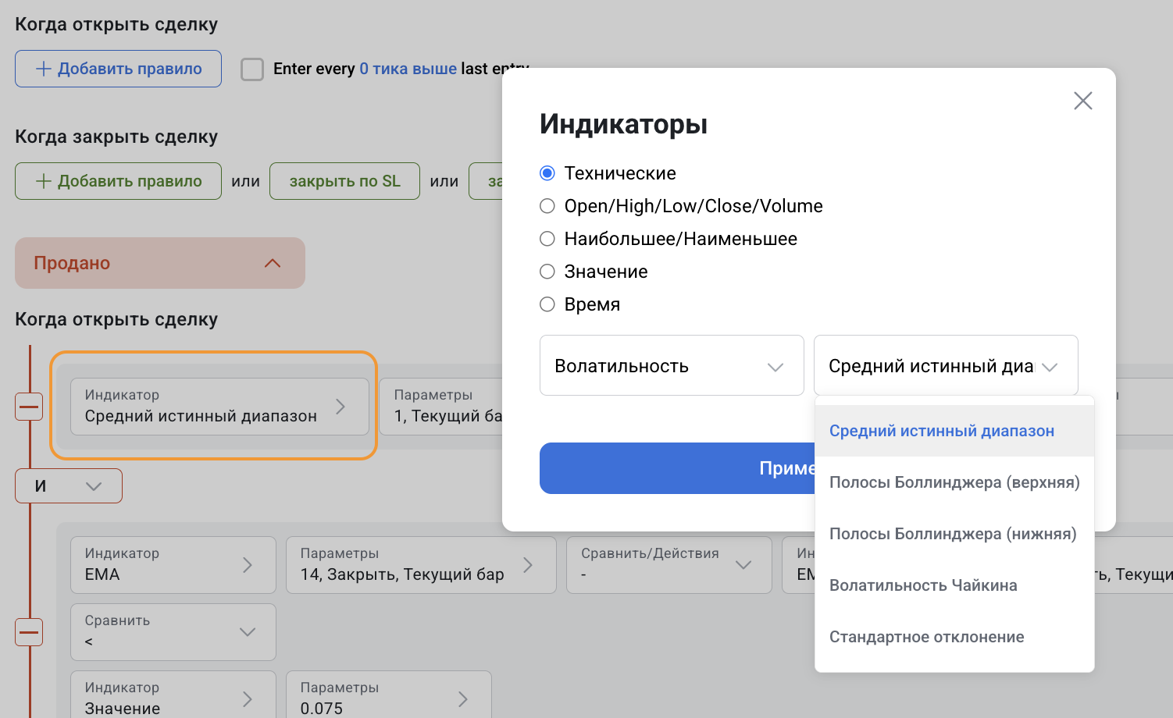Click chevron icon in Индикатор EMA field
Screen dimensions: 1173x718
click(x=248, y=565)
